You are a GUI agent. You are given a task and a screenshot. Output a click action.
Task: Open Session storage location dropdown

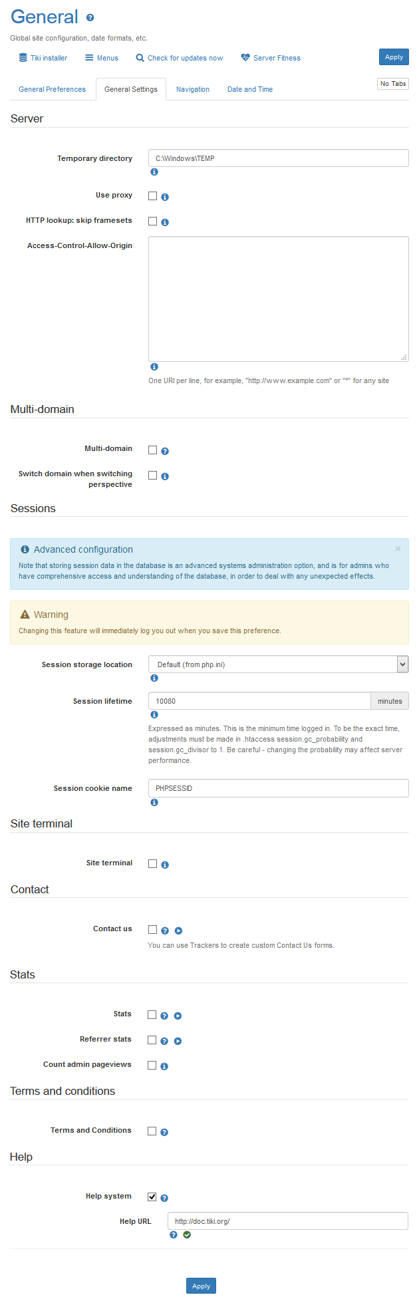(278, 664)
